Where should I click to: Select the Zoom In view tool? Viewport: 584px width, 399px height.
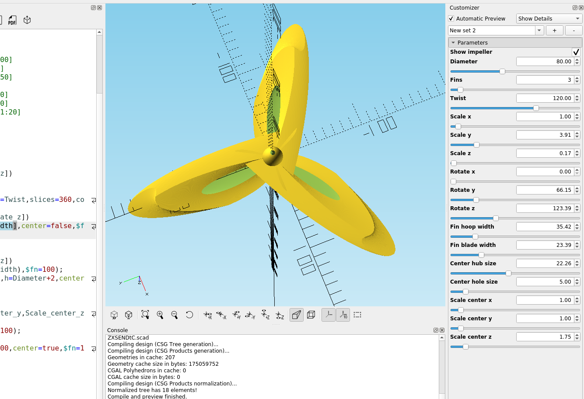pos(160,315)
